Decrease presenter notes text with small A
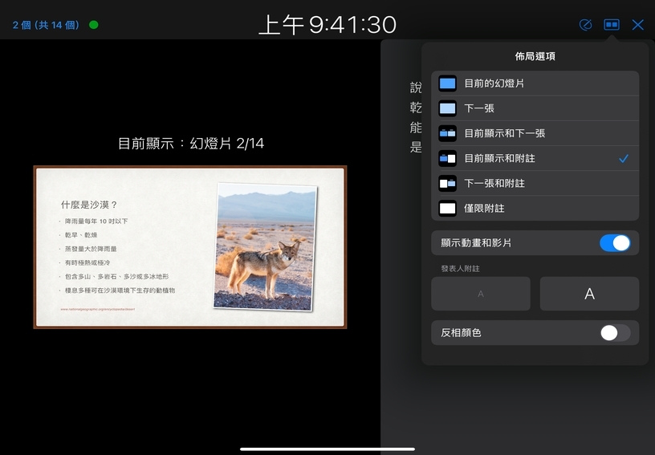The width and height of the screenshot is (655, 455). click(x=481, y=294)
